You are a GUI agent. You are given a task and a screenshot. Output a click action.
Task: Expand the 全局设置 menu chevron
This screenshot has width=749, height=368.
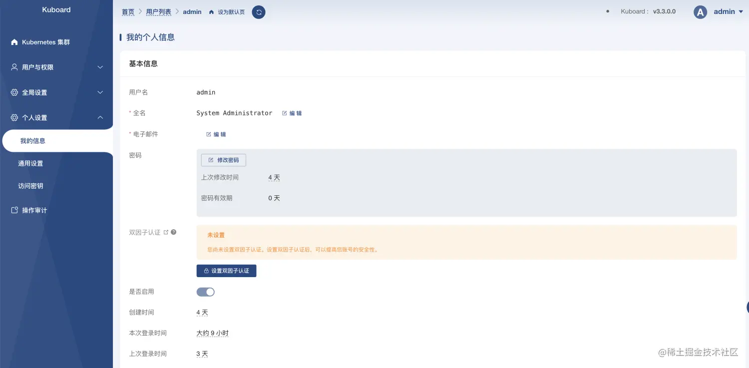click(100, 92)
